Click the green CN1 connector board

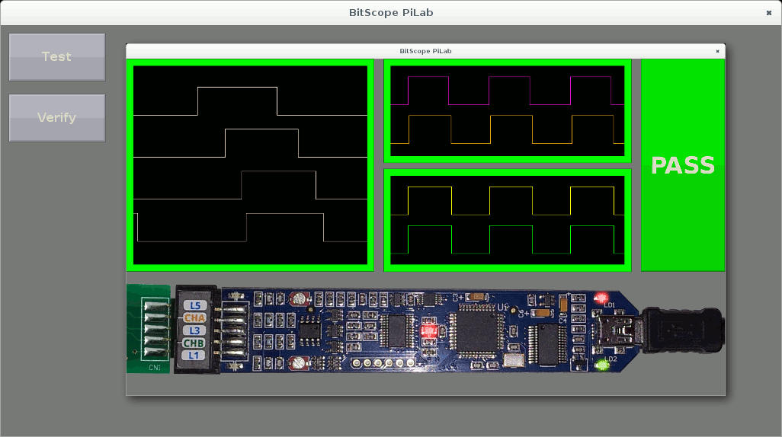149,329
